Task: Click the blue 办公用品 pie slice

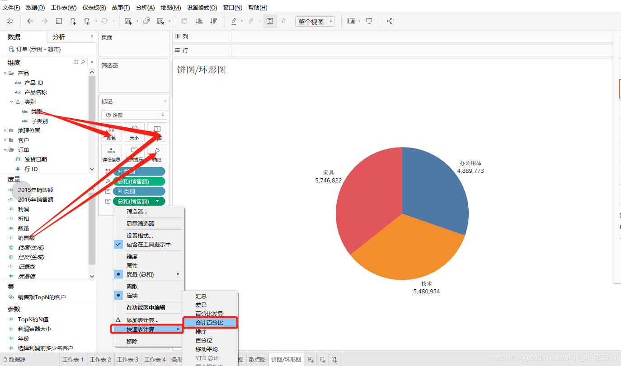Action: click(432, 190)
